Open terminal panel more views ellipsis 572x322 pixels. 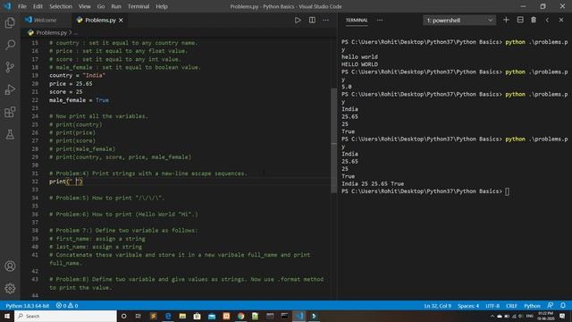tap(380, 20)
